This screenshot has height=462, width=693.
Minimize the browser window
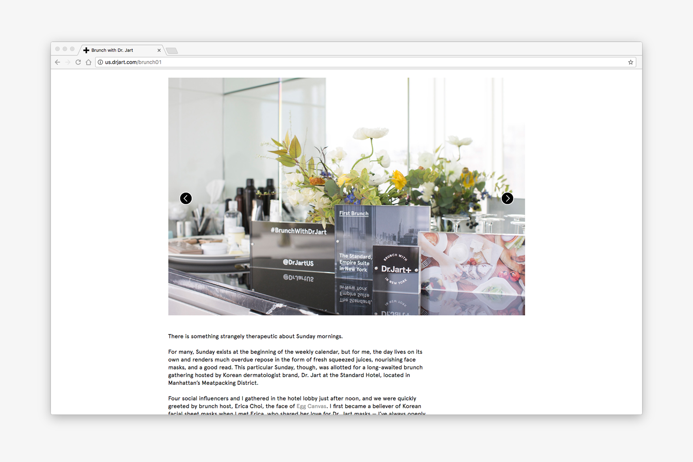[x=65, y=49]
